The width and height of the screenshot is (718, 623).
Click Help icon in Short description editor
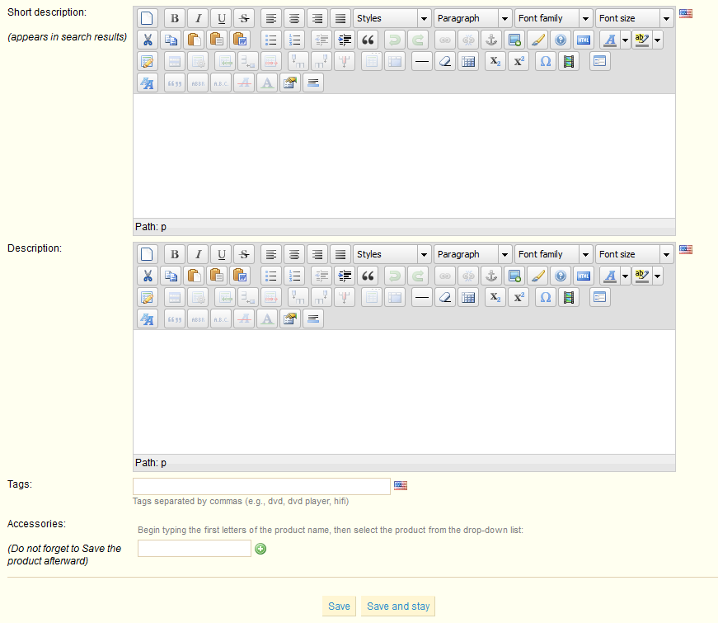[x=561, y=40]
